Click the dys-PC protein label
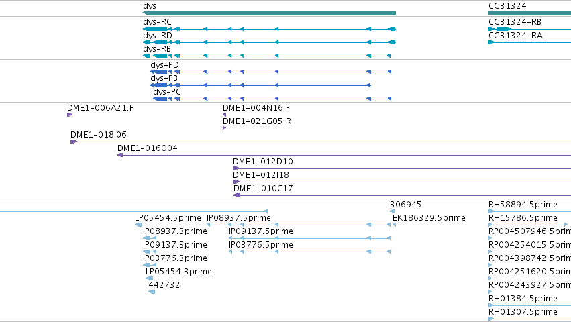 coord(167,92)
